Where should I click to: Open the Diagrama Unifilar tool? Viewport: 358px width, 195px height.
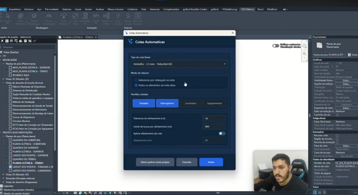pos(106,18)
